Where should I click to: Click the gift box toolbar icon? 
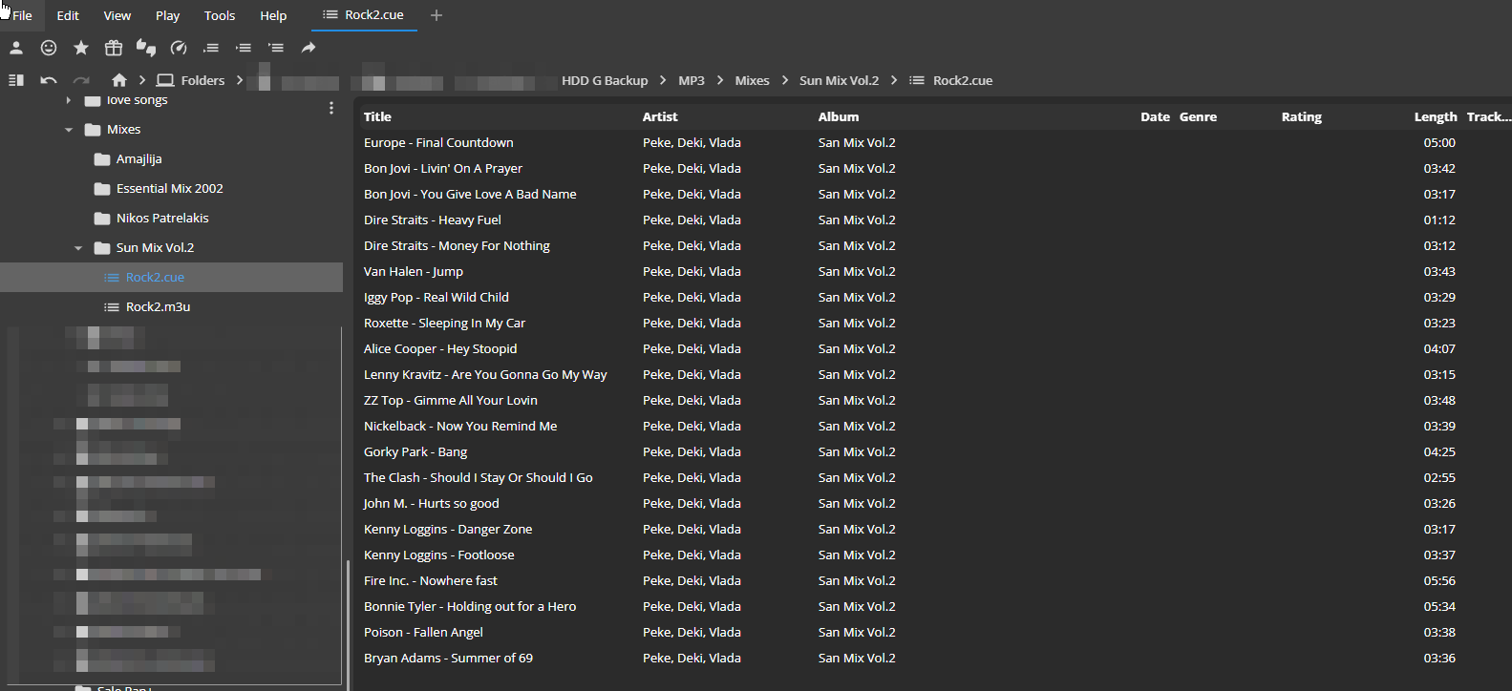[x=114, y=48]
